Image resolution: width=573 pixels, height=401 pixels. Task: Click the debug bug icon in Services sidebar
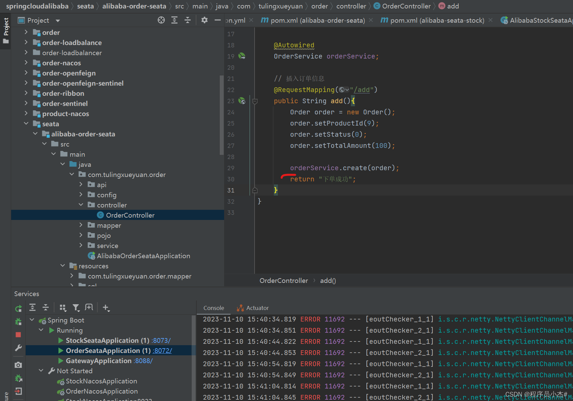[19, 321]
